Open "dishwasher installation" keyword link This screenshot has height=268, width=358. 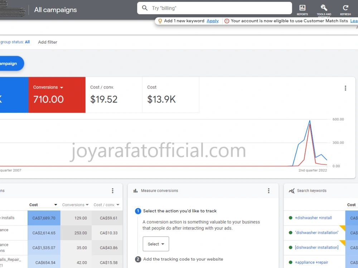317,233
